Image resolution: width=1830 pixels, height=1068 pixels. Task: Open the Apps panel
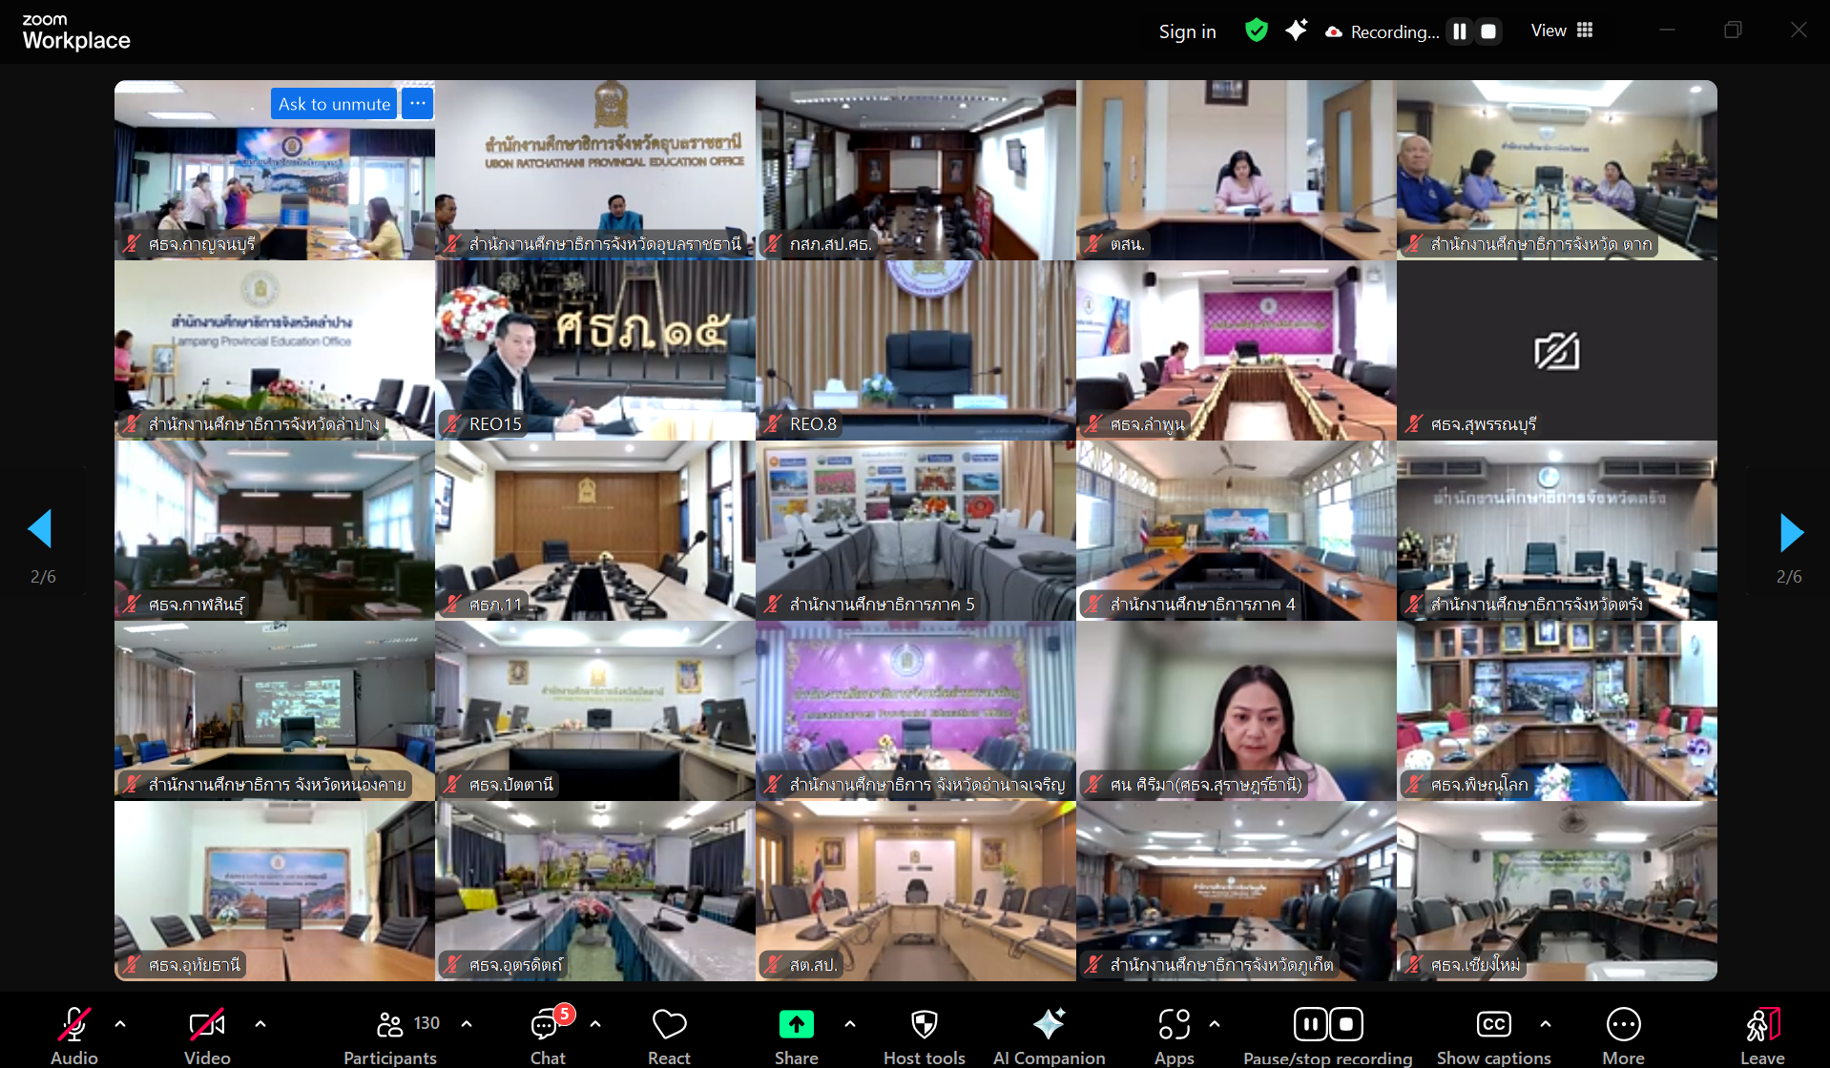(1174, 1036)
